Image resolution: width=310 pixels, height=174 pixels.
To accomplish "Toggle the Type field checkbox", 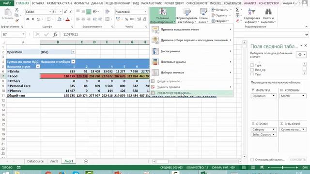I will (x=252, y=65).
